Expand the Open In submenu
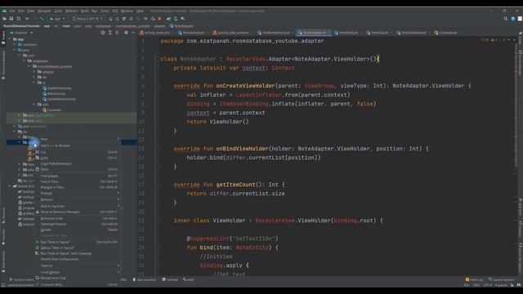 [x=78, y=265]
